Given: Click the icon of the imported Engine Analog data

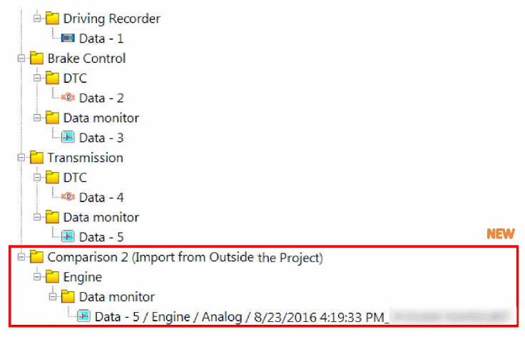Looking at the screenshot, I should click(84, 316).
